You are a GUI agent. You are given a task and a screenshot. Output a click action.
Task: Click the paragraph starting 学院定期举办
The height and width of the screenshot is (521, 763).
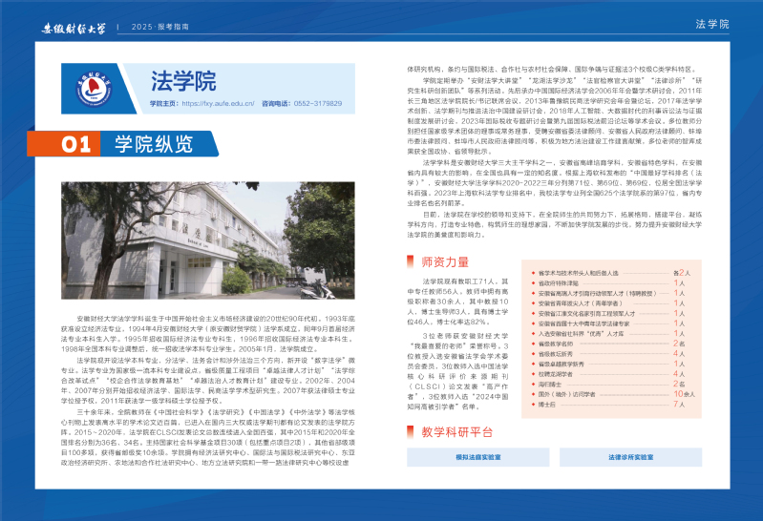[554, 115]
